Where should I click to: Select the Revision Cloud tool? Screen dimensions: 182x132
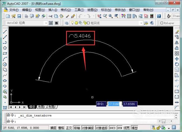click(5, 70)
